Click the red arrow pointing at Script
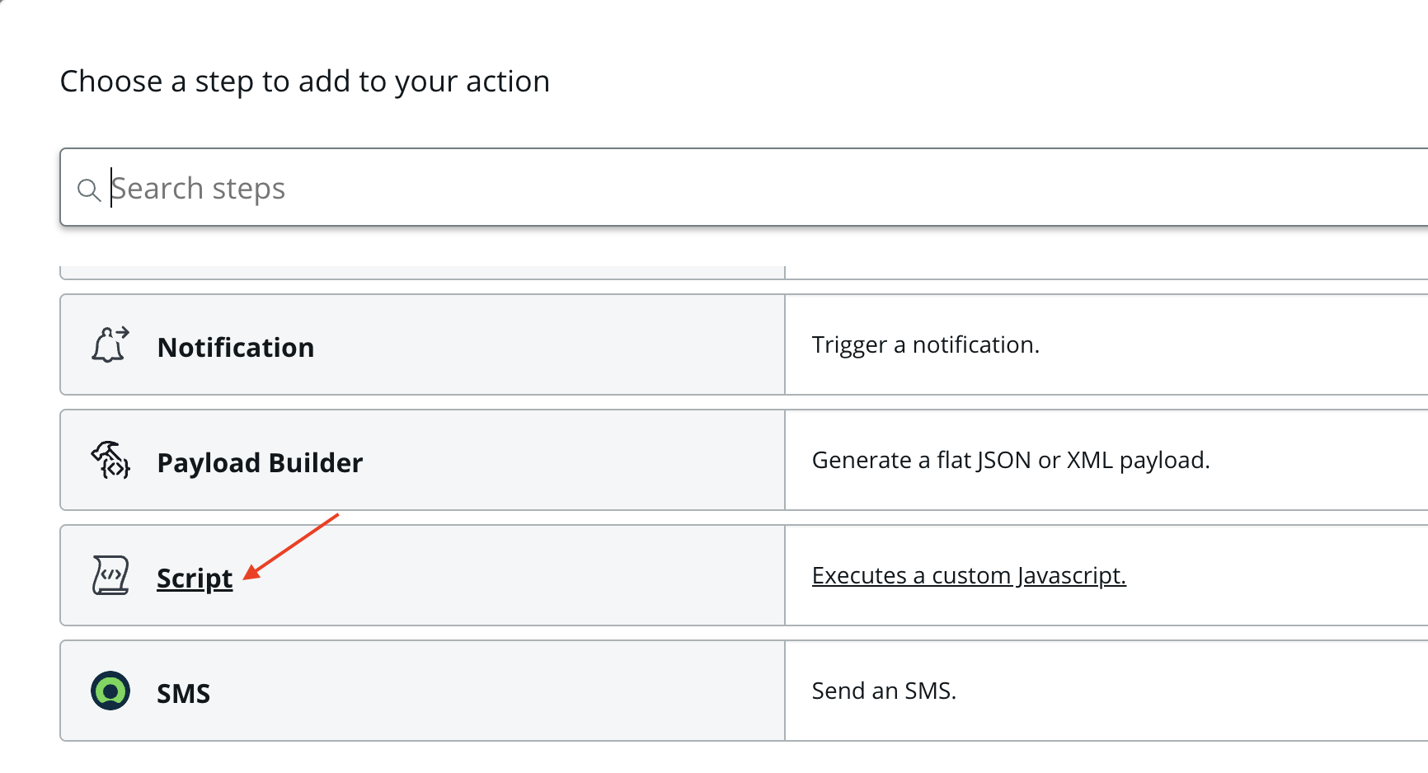Image resolution: width=1428 pixels, height=773 pixels. tap(291, 546)
